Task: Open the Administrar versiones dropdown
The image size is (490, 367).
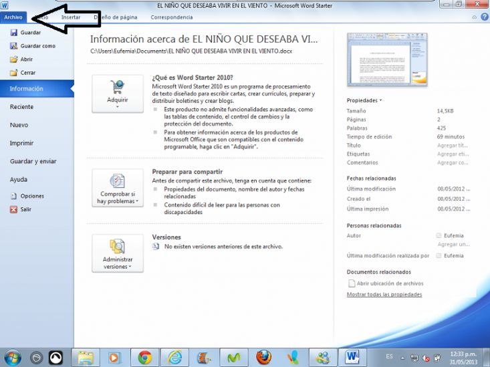Action: tap(118, 253)
